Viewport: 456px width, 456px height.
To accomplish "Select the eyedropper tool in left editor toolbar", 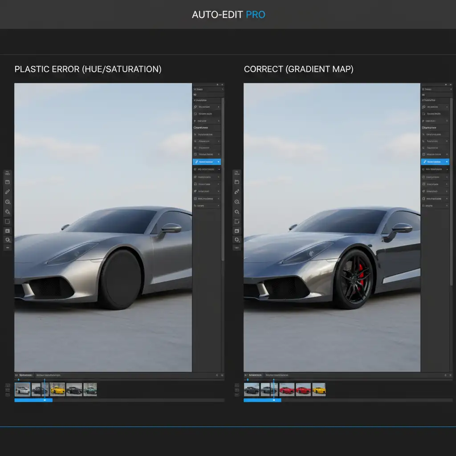I will (7, 191).
